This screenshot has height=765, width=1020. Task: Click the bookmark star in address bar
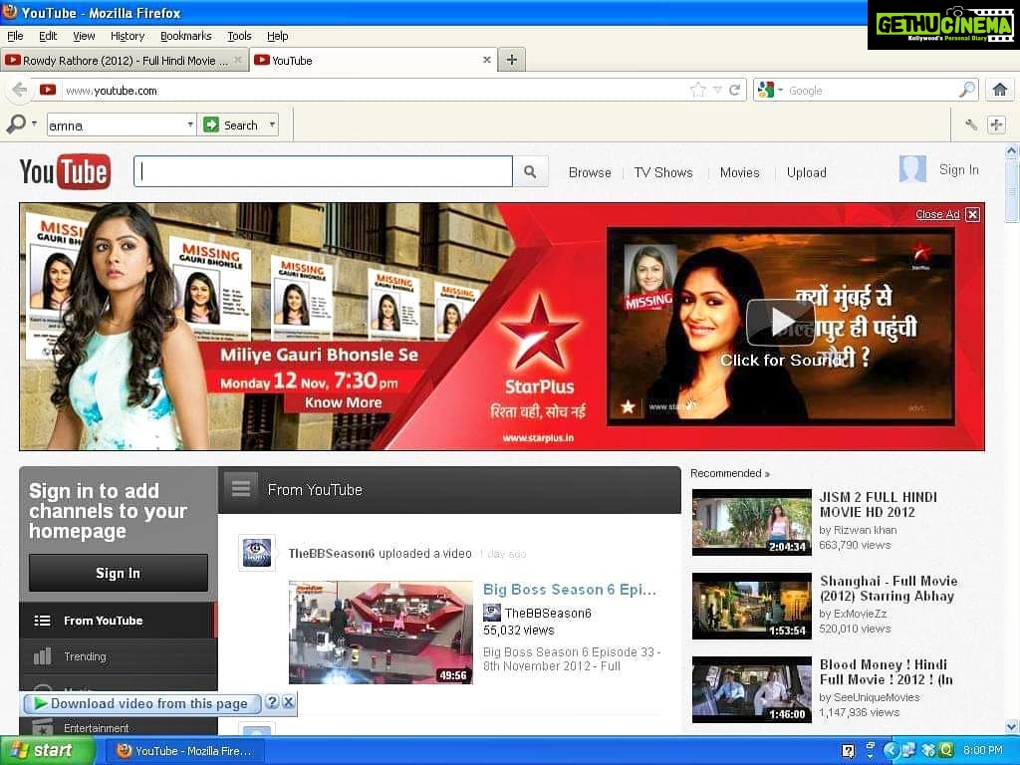click(698, 90)
